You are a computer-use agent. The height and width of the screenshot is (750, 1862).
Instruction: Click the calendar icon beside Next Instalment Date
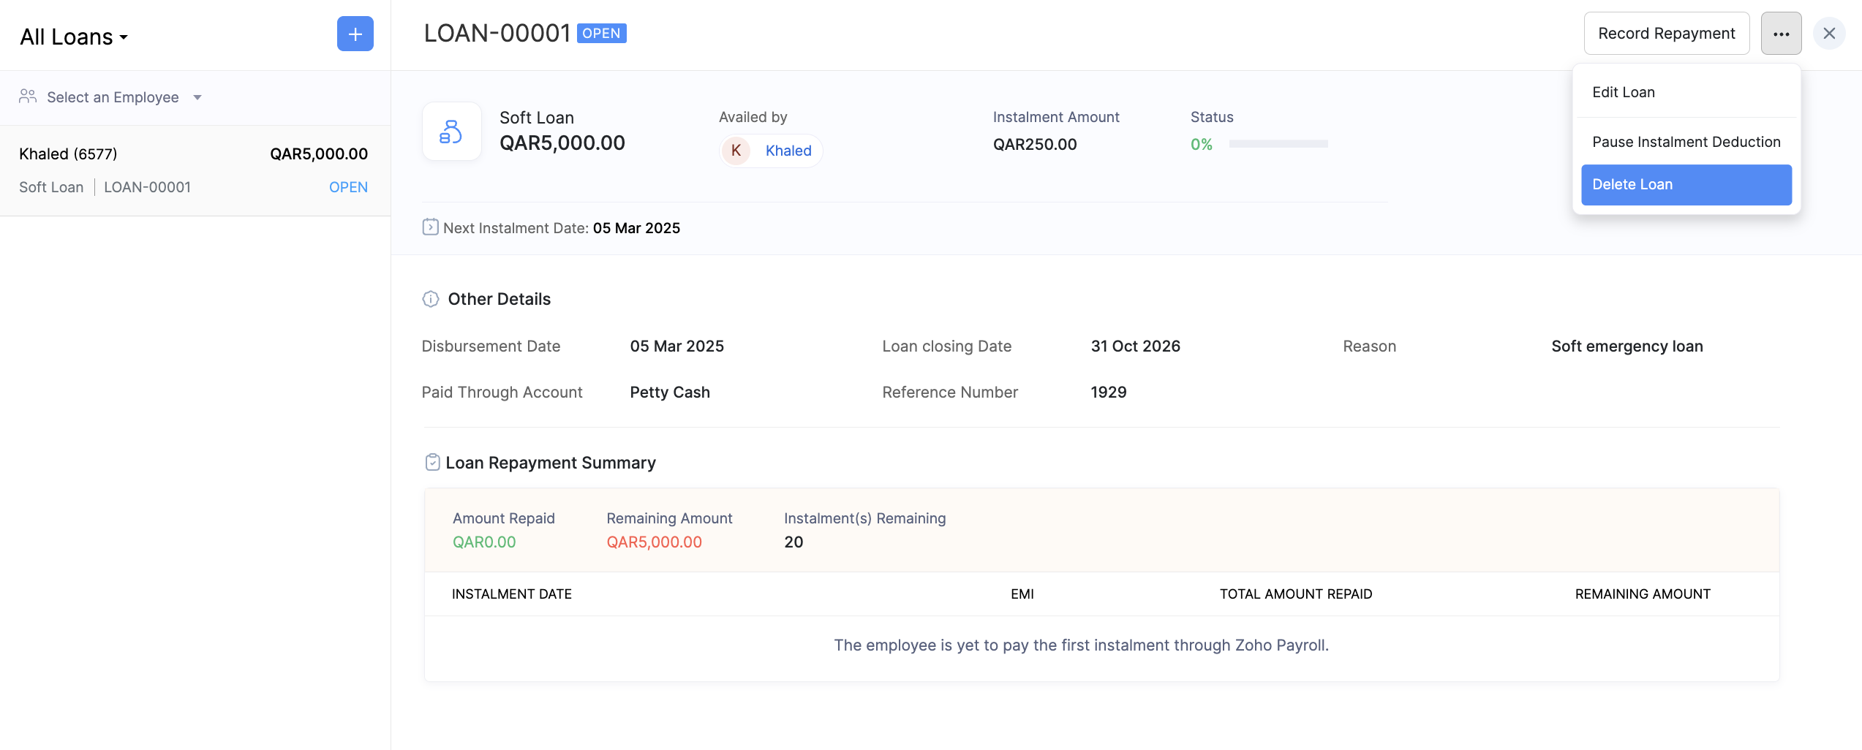click(x=430, y=227)
